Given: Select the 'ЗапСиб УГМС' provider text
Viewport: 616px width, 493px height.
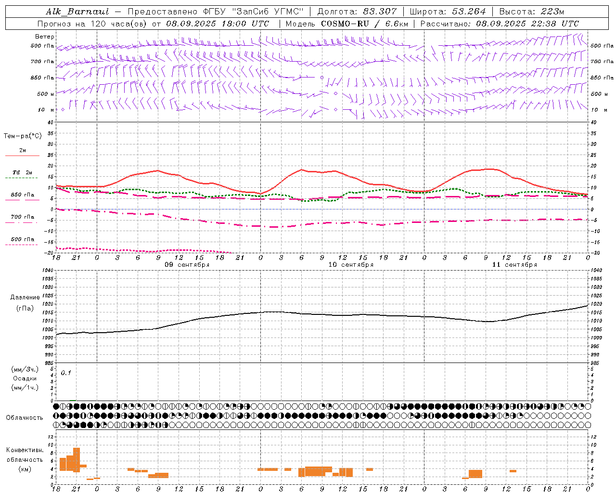Looking at the screenshot, I should [267, 12].
